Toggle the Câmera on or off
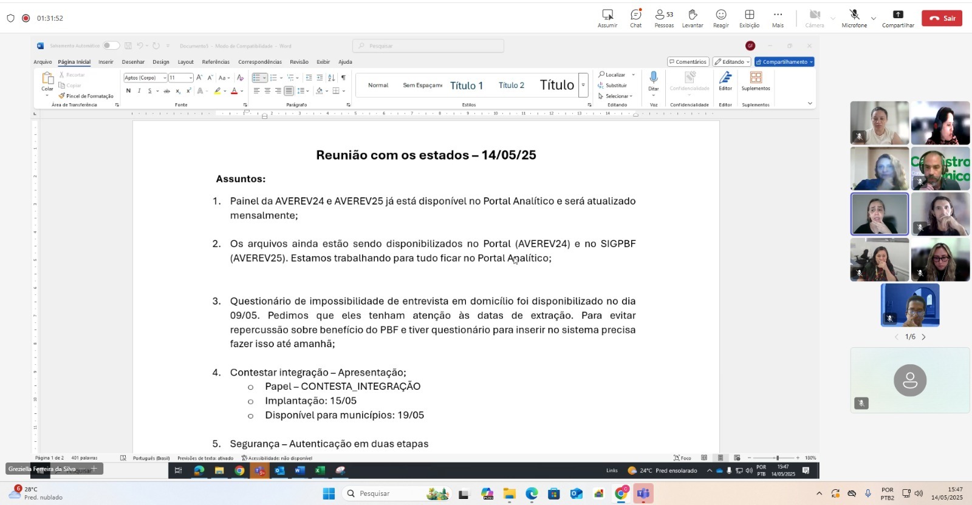Screen dimensions: 972x505 click(x=815, y=18)
